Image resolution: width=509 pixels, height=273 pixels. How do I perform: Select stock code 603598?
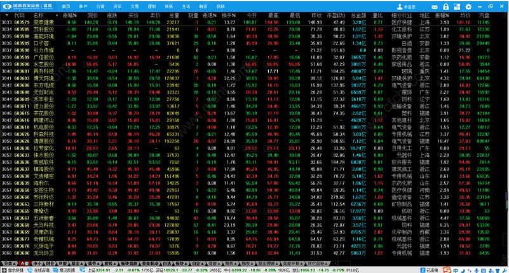point(22,50)
